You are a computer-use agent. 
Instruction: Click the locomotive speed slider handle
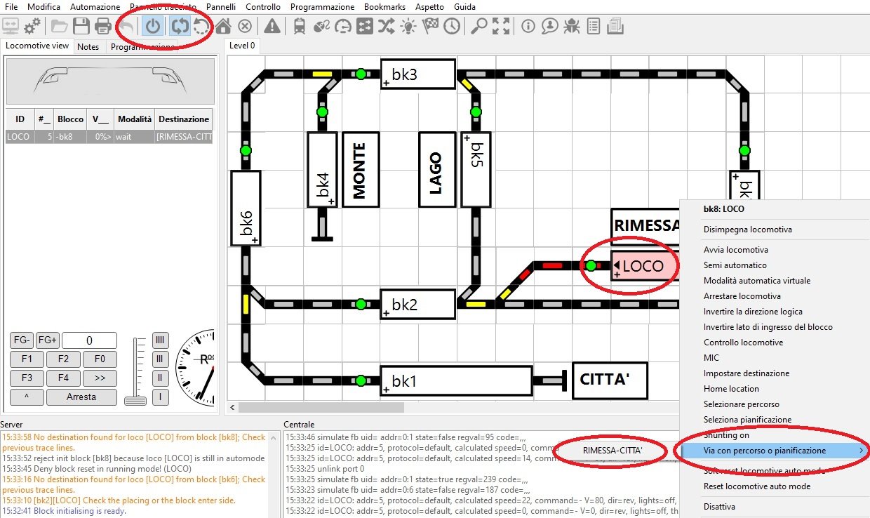[133, 400]
